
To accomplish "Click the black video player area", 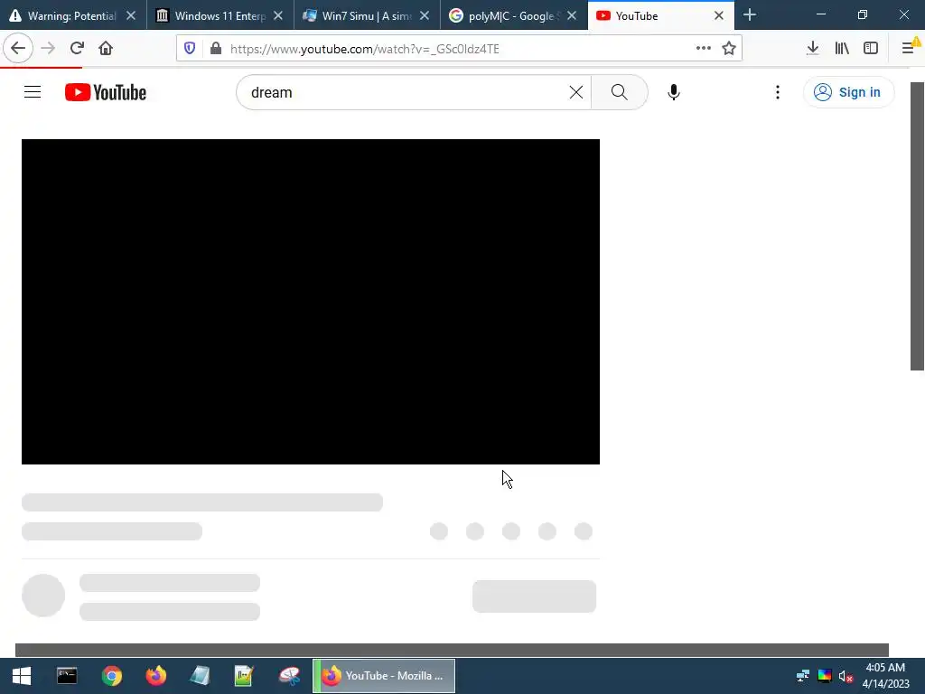I will point(311,302).
